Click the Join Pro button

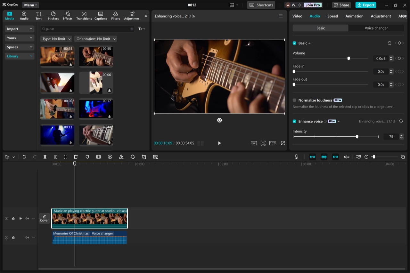(313, 5)
